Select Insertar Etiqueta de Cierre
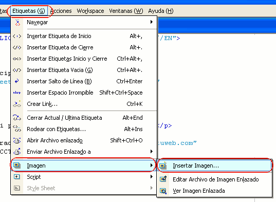Viewport: 276px width, 202px height. pyautogui.click(x=84, y=47)
